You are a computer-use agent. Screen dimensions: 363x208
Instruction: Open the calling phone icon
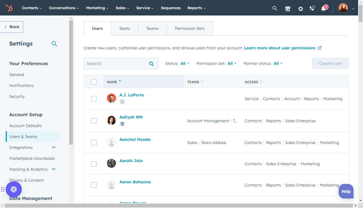[312, 8]
